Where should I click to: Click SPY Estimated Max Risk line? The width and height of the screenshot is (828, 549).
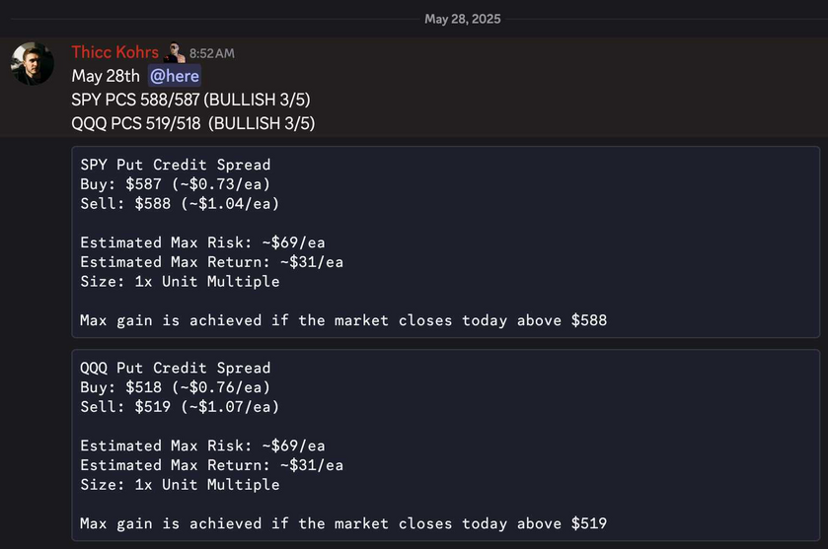(x=202, y=242)
